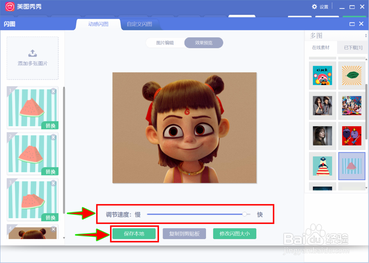Click the template list scroll-down arrow
The image size is (369, 263).
[366, 188]
